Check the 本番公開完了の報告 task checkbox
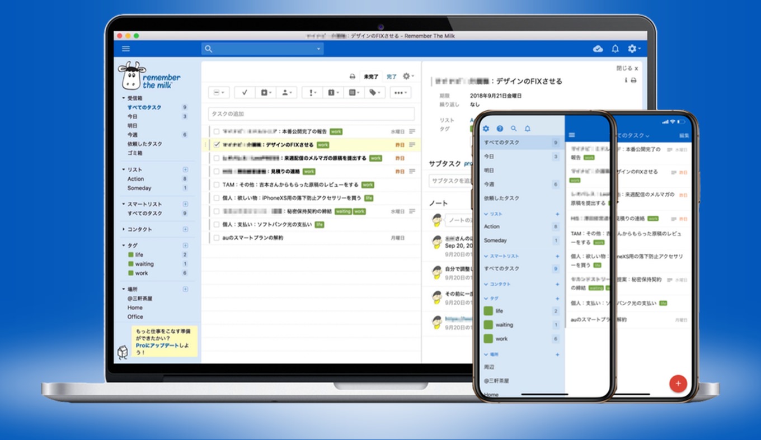The width and height of the screenshot is (761, 440). (x=217, y=131)
